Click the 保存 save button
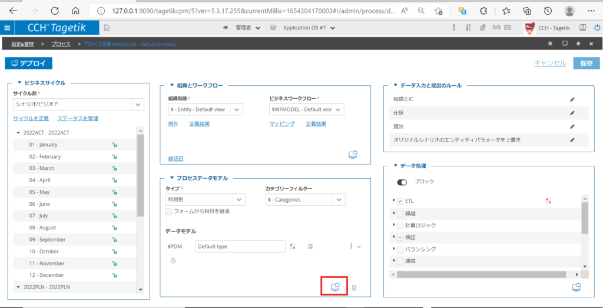This screenshot has height=308, width=603. click(x=586, y=63)
